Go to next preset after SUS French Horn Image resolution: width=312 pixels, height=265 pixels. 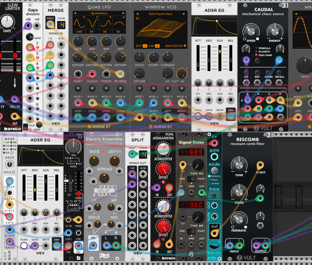coord(184,14)
